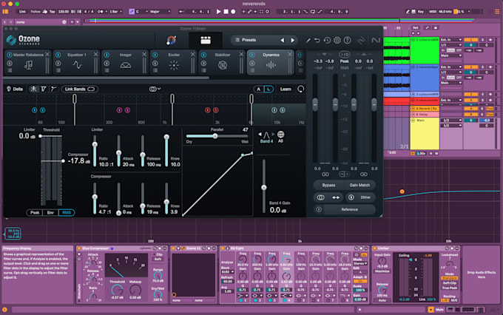The width and height of the screenshot is (503, 315).
Task: Click the Gain Match button
Action: 359,185
